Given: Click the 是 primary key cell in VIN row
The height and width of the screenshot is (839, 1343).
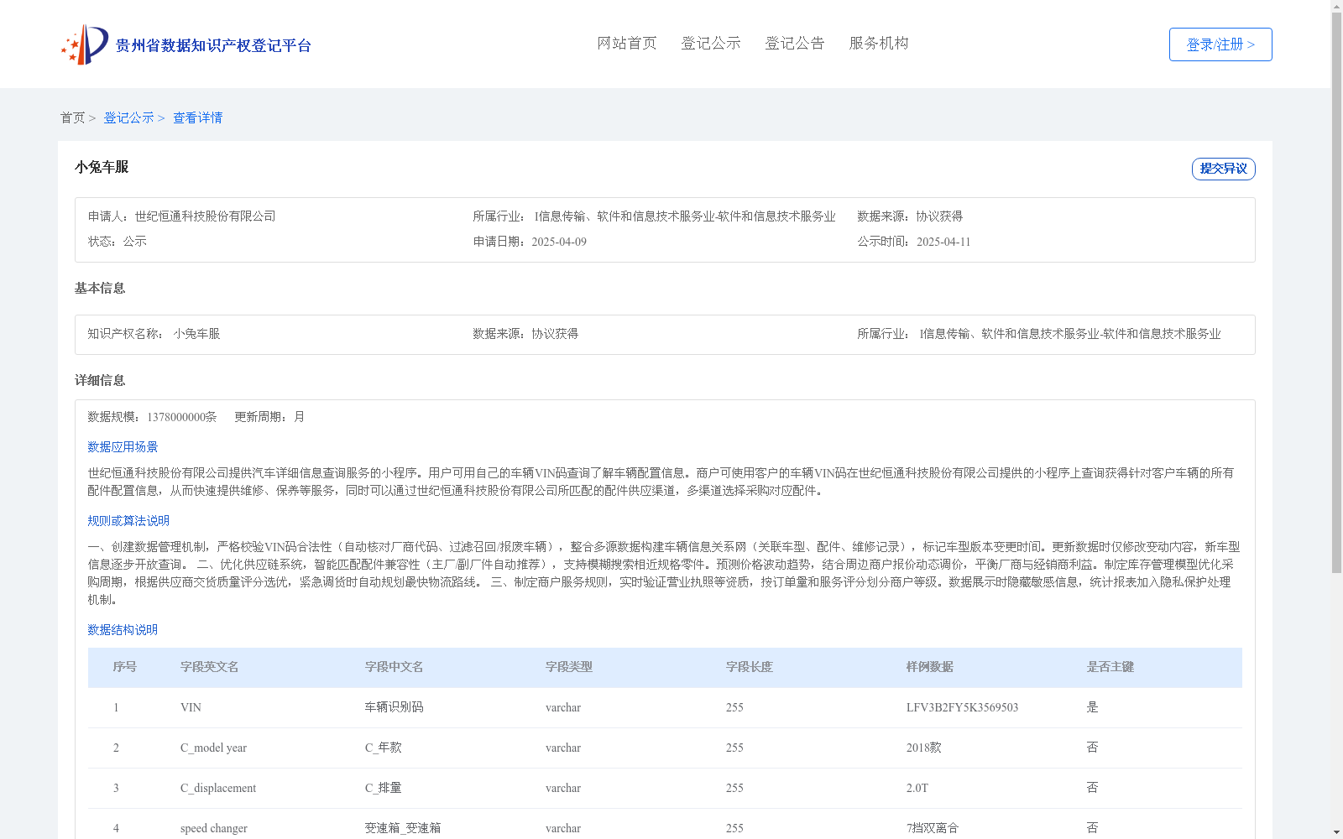Looking at the screenshot, I should coord(1092,707).
